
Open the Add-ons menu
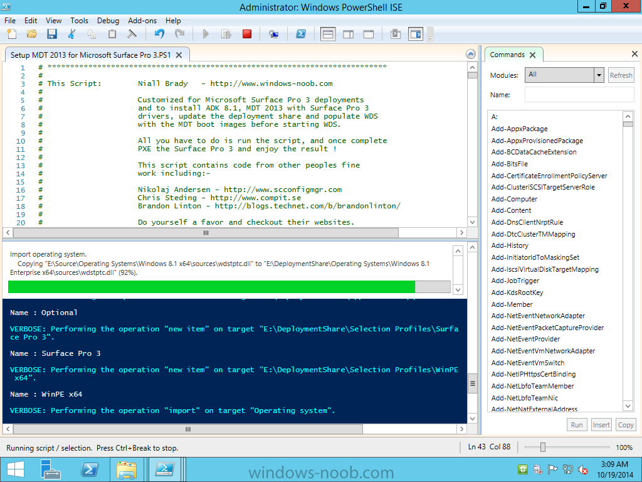[x=142, y=21]
